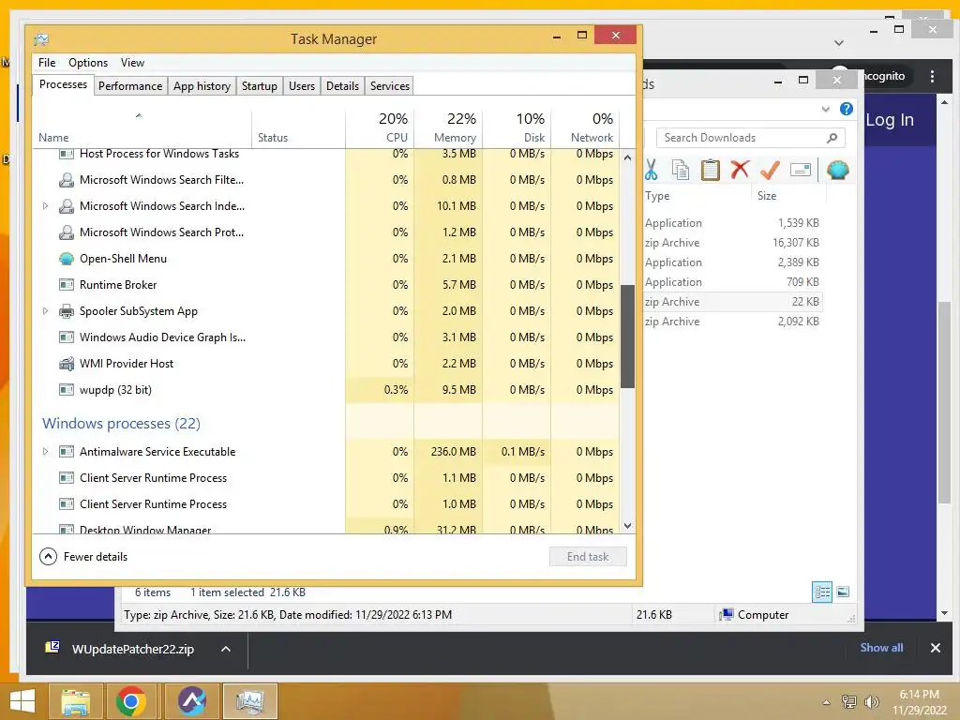Open File Explorer from the taskbar

point(75,701)
